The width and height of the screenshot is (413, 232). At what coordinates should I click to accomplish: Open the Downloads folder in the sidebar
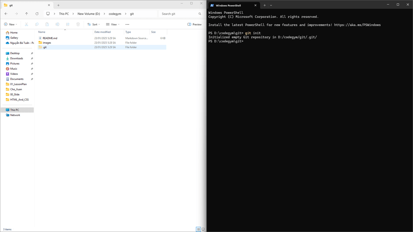click(x=16, y=58)
